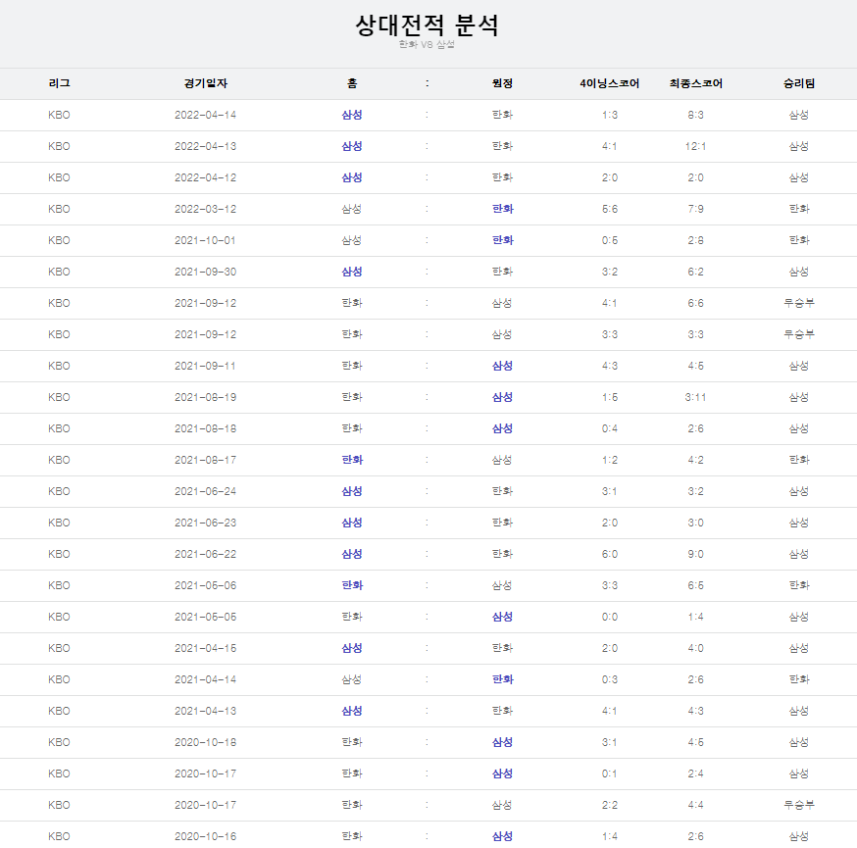This screenshot has height=848, width=857.
Task: Click bold away team 한화 on 2022-03-12
Action: [502, 209]
